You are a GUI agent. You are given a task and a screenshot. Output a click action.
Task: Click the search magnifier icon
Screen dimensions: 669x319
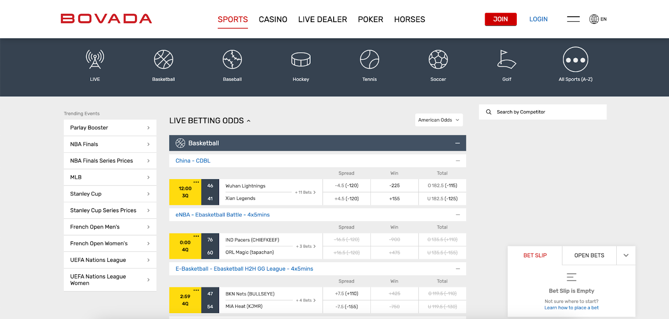488,112
